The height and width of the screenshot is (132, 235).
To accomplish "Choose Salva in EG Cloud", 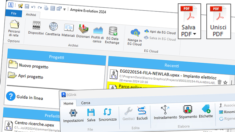I will (160, 38).
